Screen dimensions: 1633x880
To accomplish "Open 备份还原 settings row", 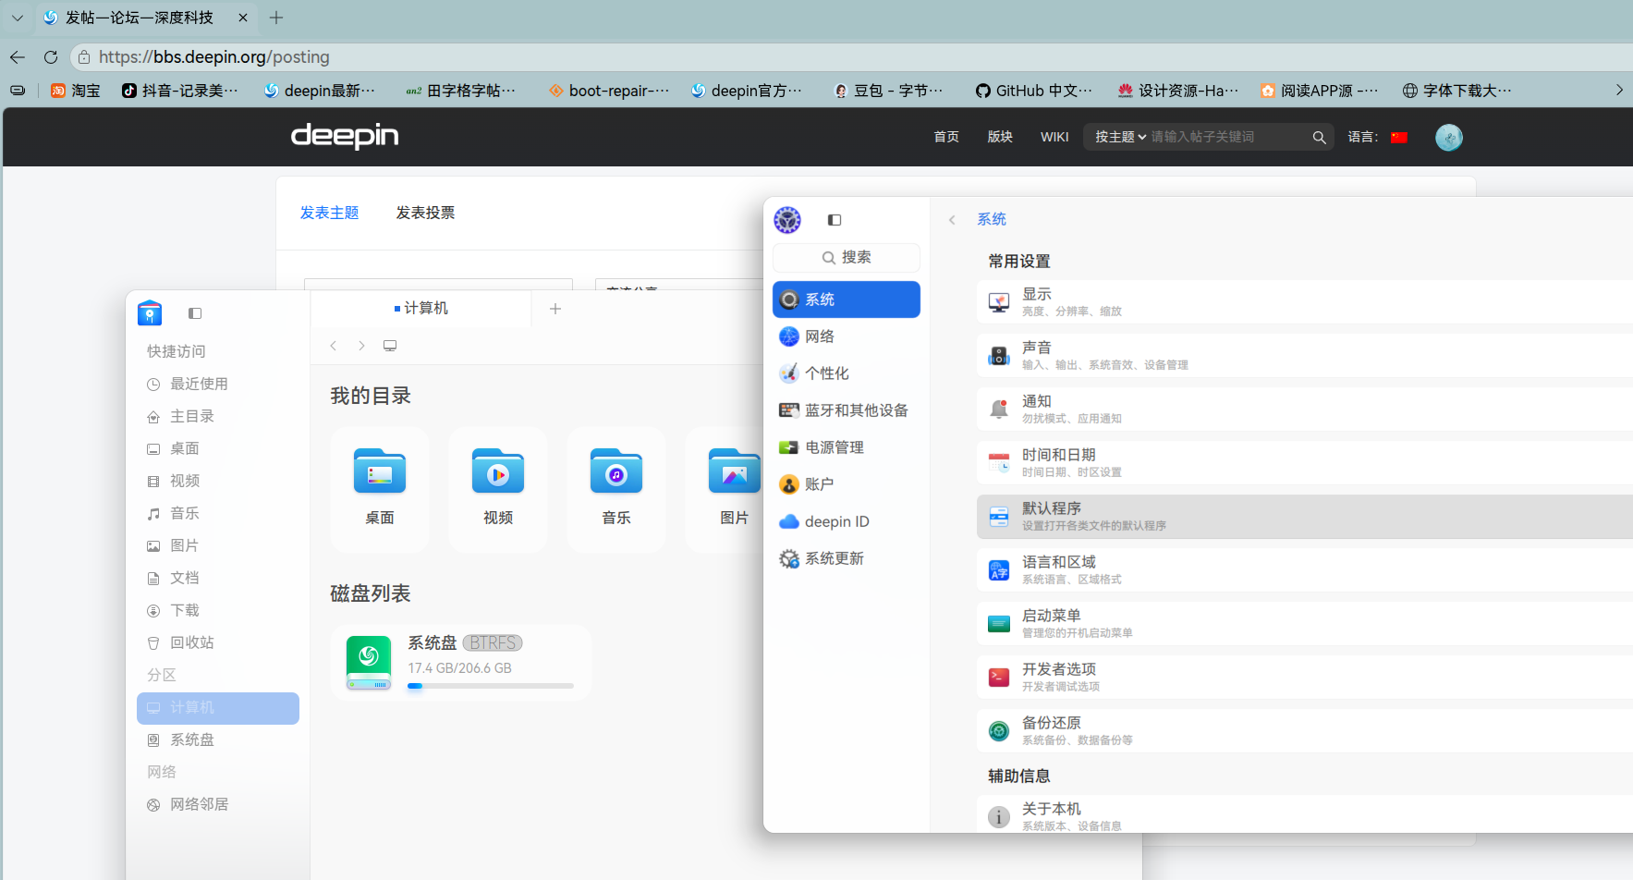I will [x=1305, y=731].
